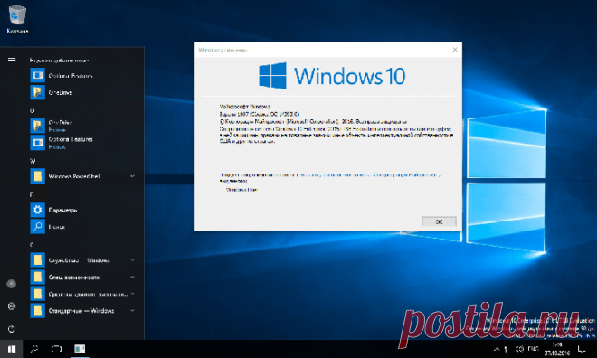This screenshot has width=597, height=358.
Task: Click the letter С group header
Action: [x=32, y=245]
